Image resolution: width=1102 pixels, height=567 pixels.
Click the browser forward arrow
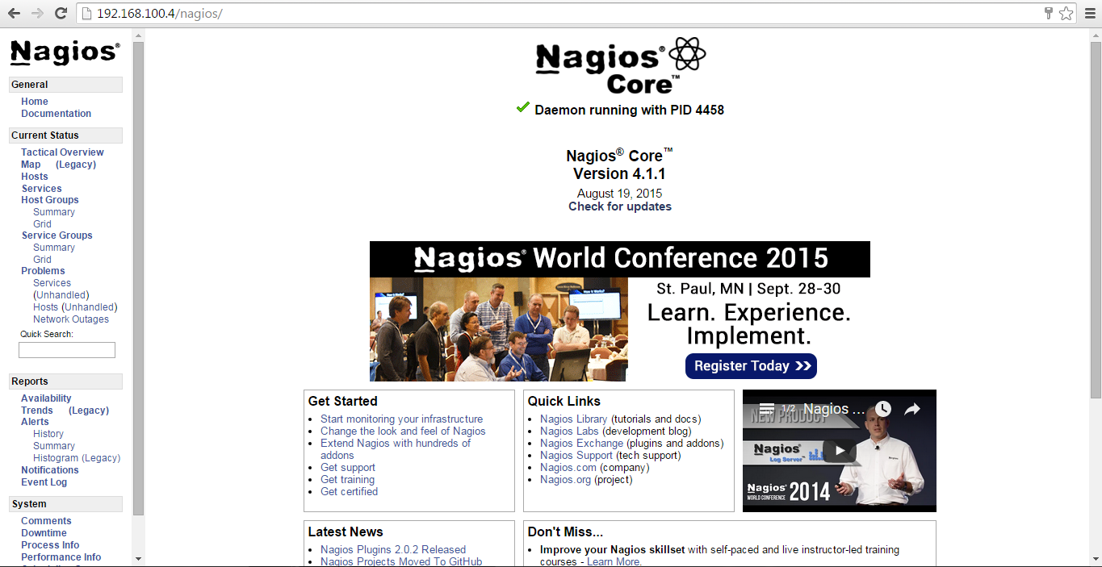(x=37, y=13)
